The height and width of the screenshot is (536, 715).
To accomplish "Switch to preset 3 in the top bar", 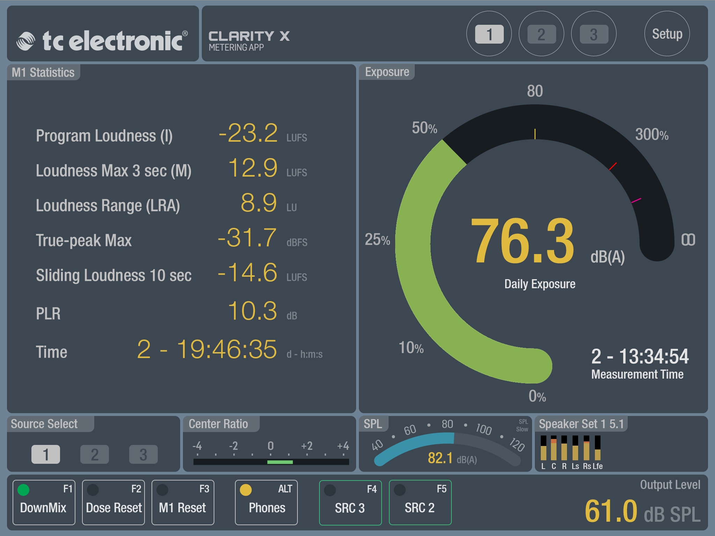I will (x=594, y=34).
